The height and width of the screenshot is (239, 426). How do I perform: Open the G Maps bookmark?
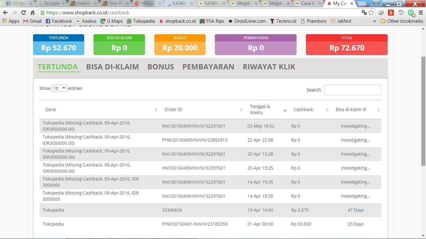coord(111,21)
